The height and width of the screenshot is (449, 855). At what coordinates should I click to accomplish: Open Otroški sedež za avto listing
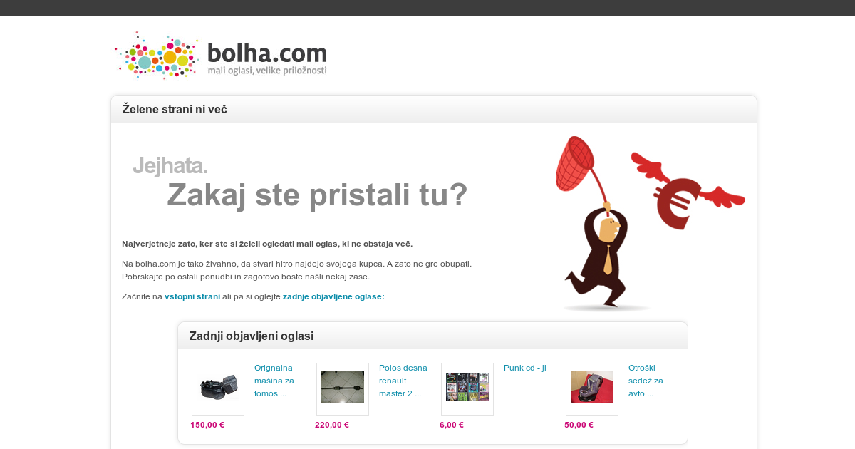pyautogui.click(x=646, y=381)
